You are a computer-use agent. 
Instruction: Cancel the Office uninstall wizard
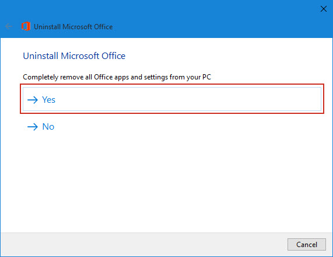click(x=306, y=245)
